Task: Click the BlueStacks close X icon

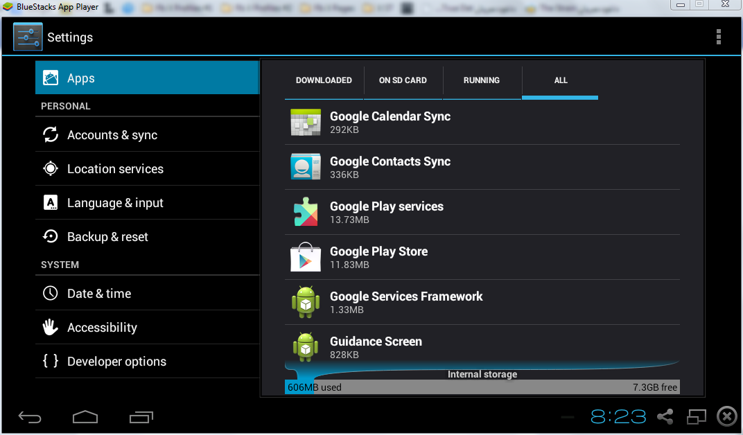Action: tap(726, 416)
